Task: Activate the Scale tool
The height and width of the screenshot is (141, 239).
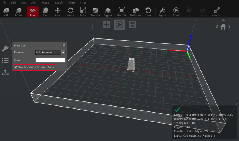Action: point(83,12)
